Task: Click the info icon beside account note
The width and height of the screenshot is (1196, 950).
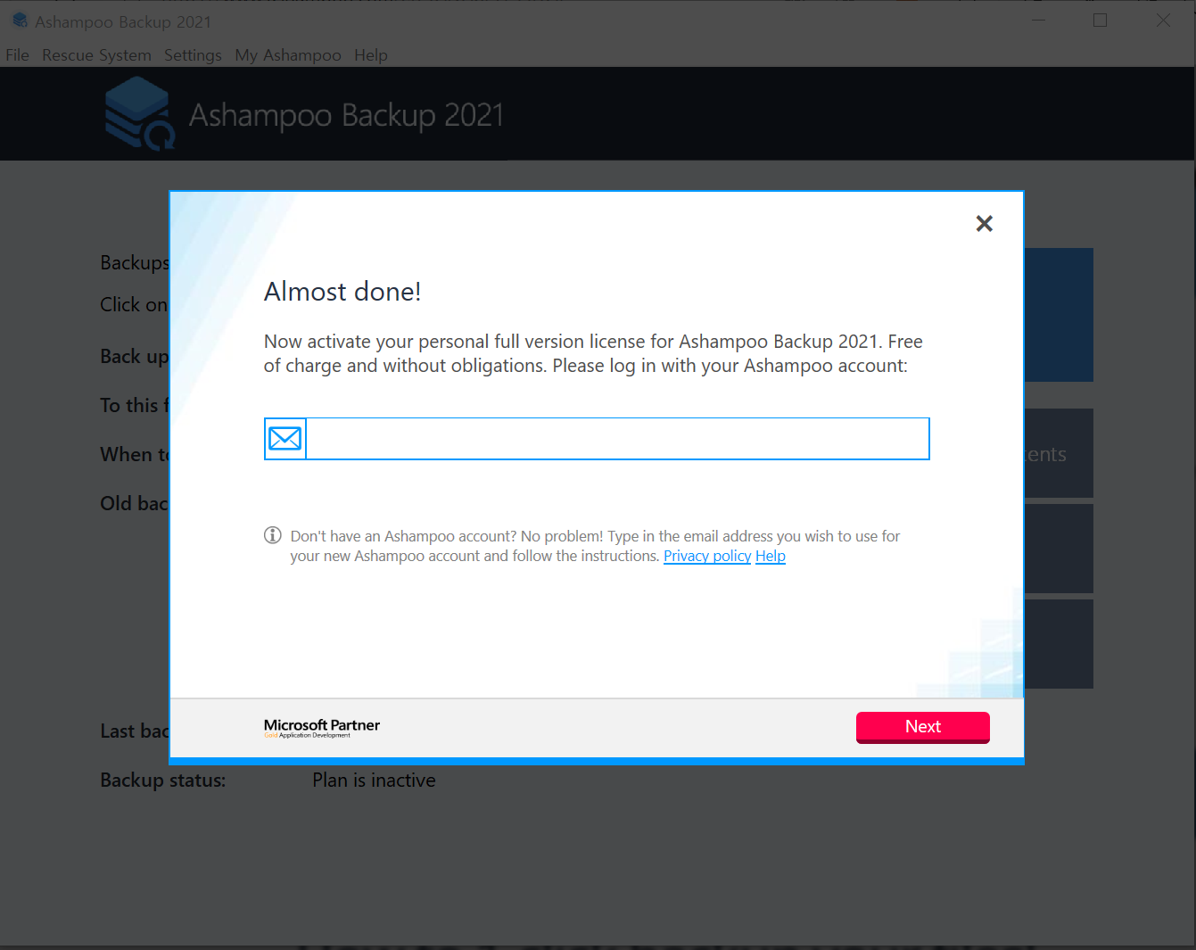Action: (x=273, y=535)
